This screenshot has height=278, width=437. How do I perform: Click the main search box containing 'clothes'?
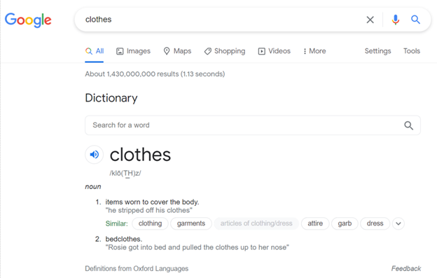pyautogui.click(x=219, y=20)
